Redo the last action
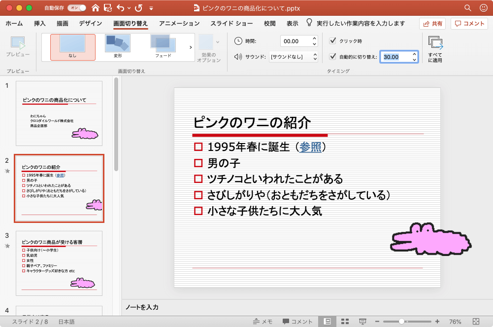Viewport: 493px width, 327px height. 139,8
